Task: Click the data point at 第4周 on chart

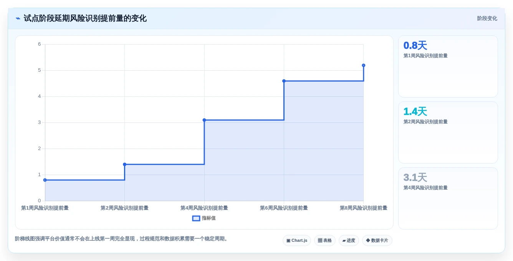Action: coord(204,120)
